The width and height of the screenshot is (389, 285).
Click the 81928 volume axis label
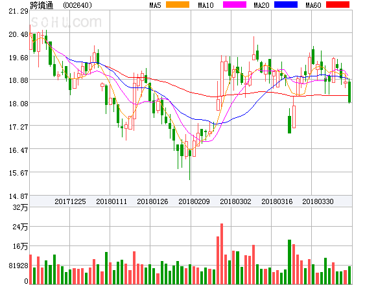coord(18,266)
